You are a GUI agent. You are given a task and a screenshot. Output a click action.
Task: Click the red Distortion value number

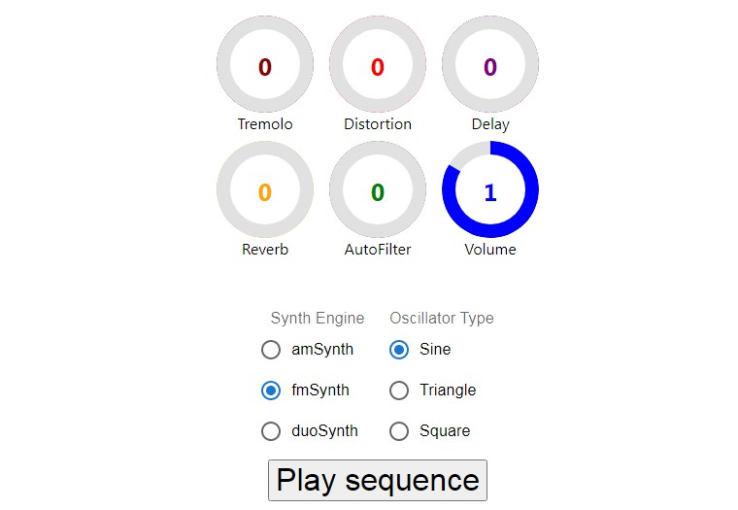pos(378,67)
